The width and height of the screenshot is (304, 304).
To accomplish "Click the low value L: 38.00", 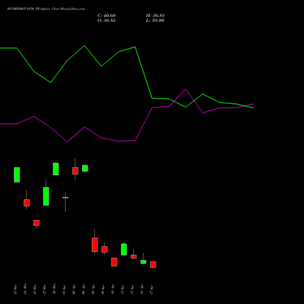I will tap(155, 21).
